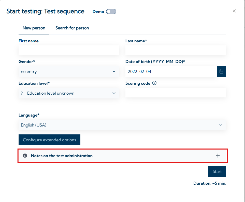Select the New person tab

[x=34, y=28]
